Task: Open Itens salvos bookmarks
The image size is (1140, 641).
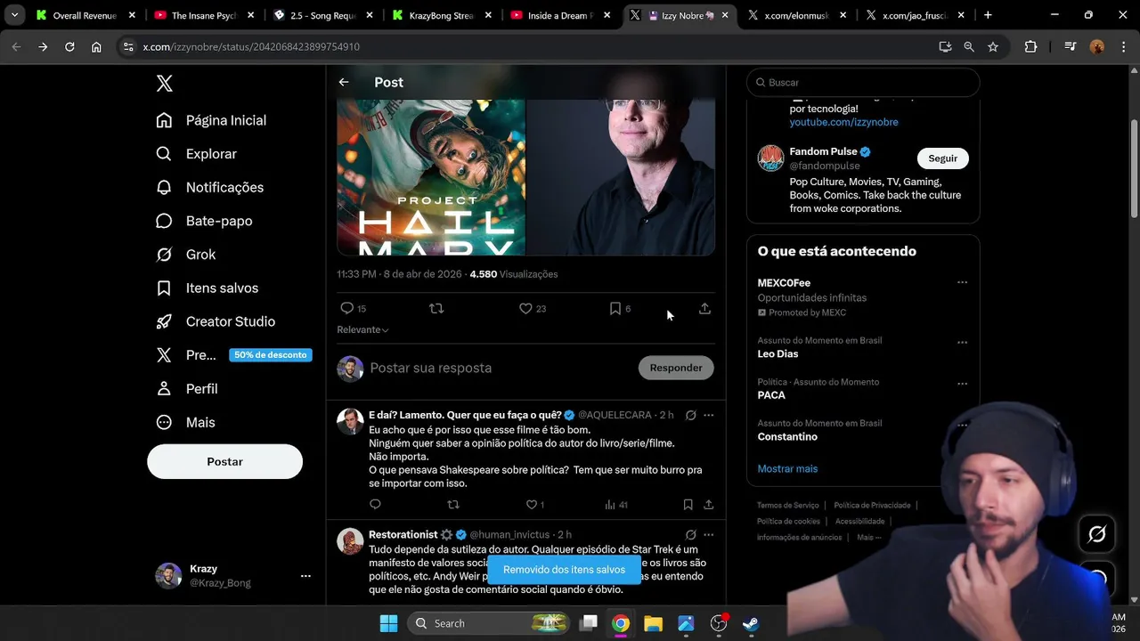Action: click(208, 288)
